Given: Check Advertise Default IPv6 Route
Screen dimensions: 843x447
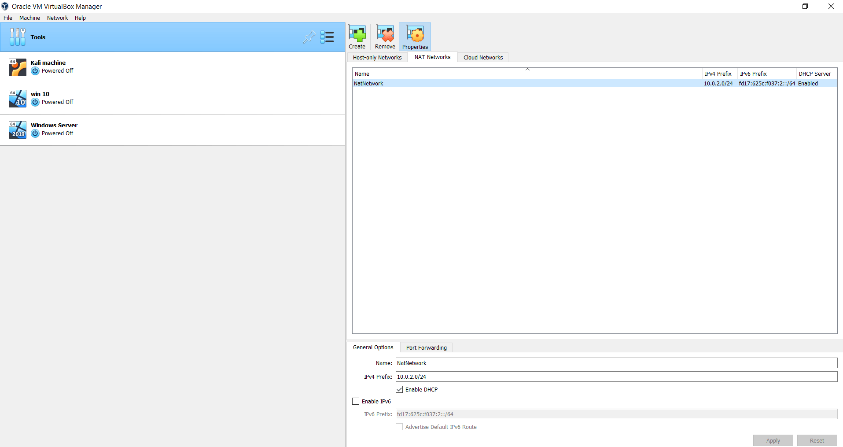Looking at the screenshot, I should [399, 427].
